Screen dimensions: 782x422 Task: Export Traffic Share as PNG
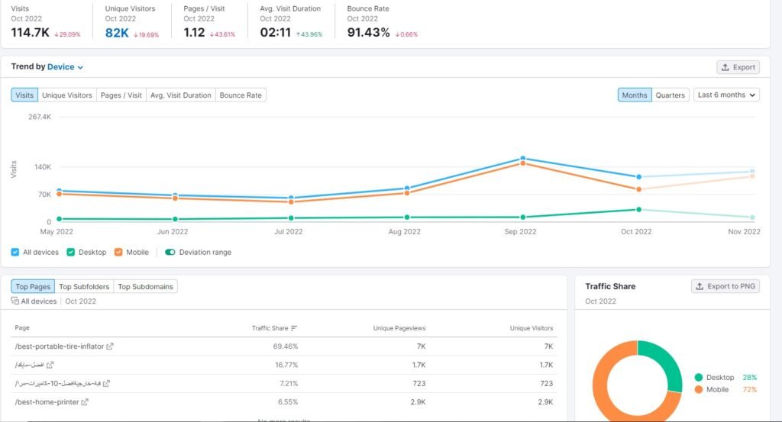coord(725,286)
